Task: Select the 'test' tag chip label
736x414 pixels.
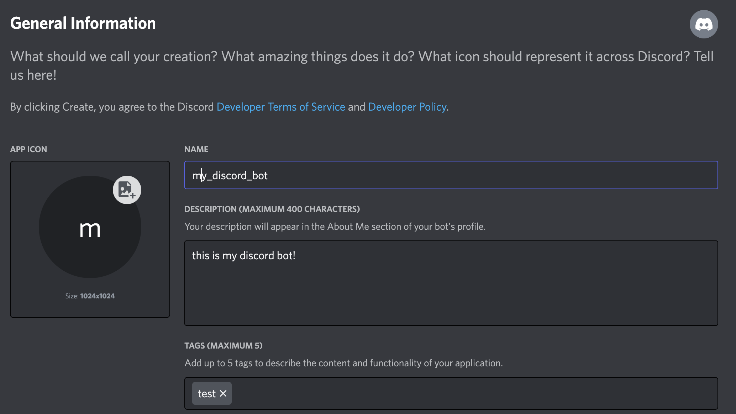Action: tap(207, 393)
